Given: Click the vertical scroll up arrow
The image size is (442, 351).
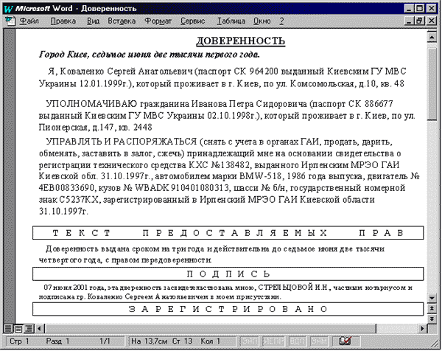Looking at the screenshot, I should [432, 37].
